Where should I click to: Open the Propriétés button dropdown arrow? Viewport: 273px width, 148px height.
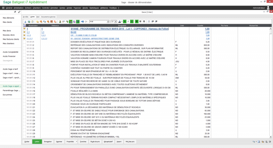coord(77,142)
